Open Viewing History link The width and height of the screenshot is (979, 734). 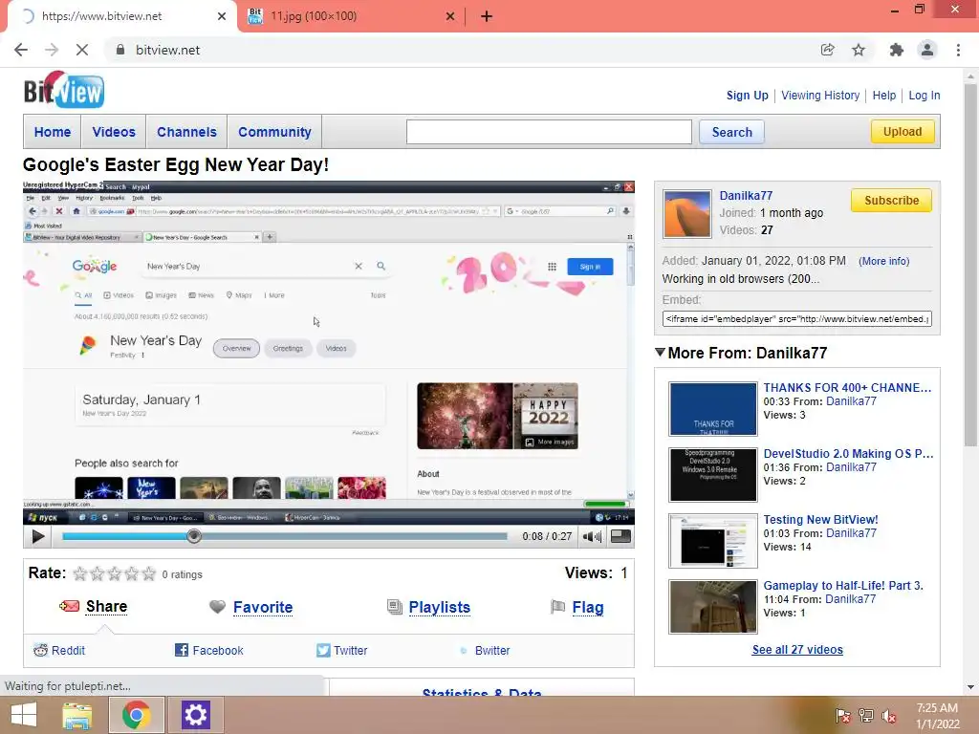820,96
